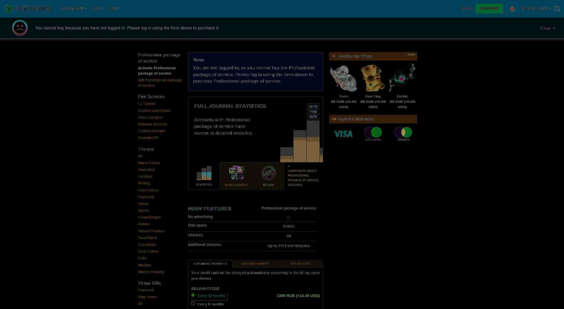Open Gift Professional package of service link
This screenshot has height=309, width=564.
(x=160, y=83)
